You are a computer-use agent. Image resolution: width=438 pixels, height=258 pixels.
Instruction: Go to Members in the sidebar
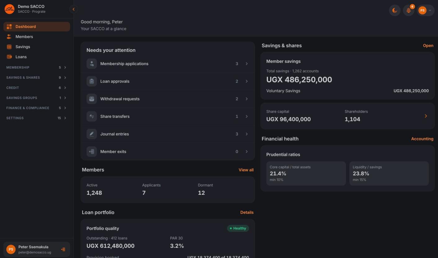(x=37, y=37)
